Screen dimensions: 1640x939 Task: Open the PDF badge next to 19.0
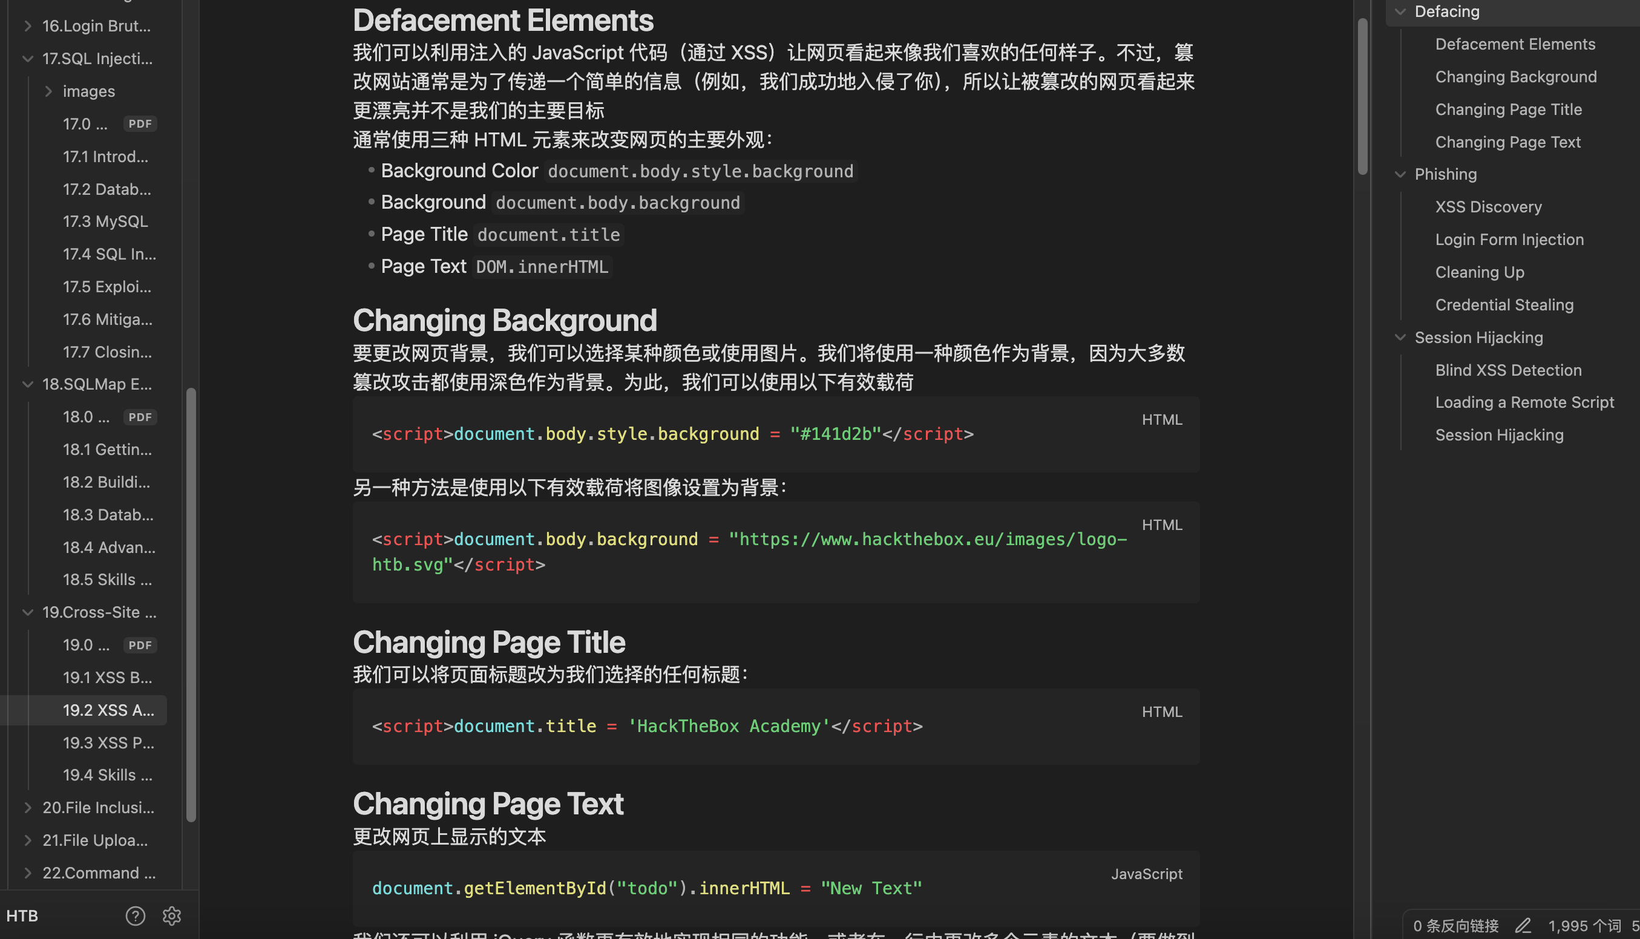(x=140, y=644)
